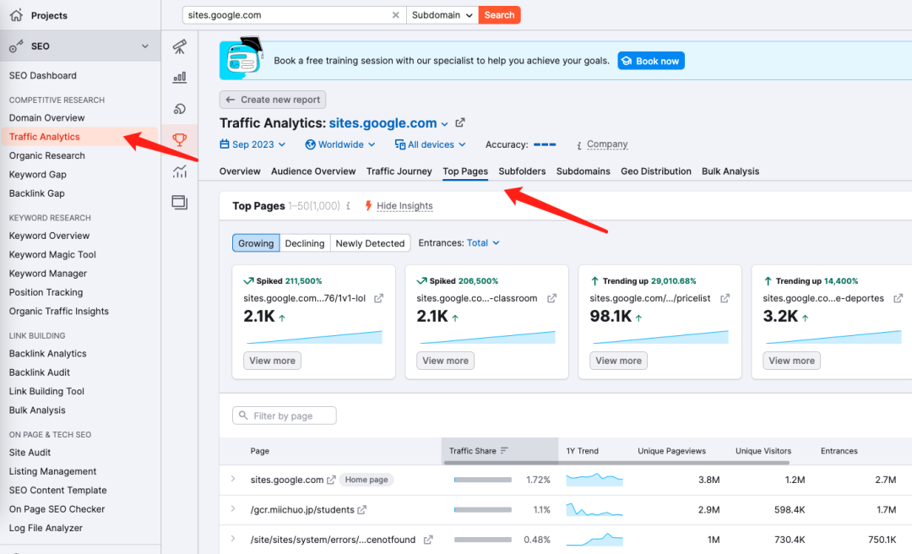Expand the cenotfound errors row

coord(233,538)
